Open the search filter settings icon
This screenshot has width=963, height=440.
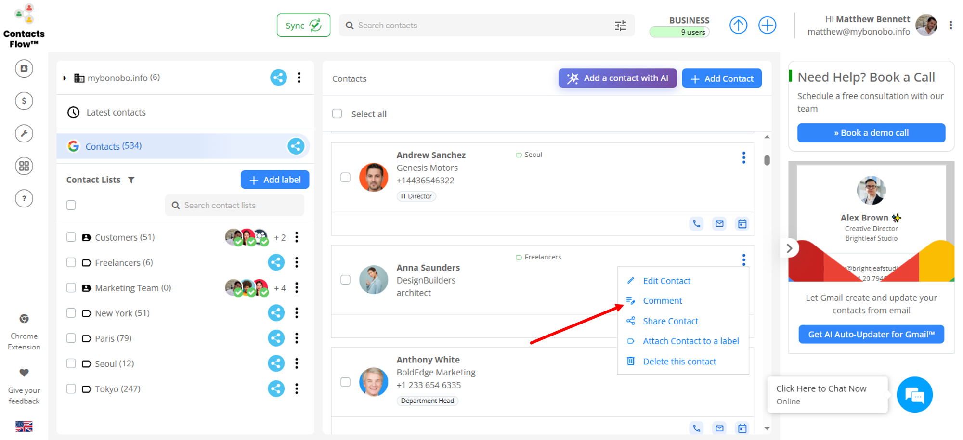tap(620, 26)
